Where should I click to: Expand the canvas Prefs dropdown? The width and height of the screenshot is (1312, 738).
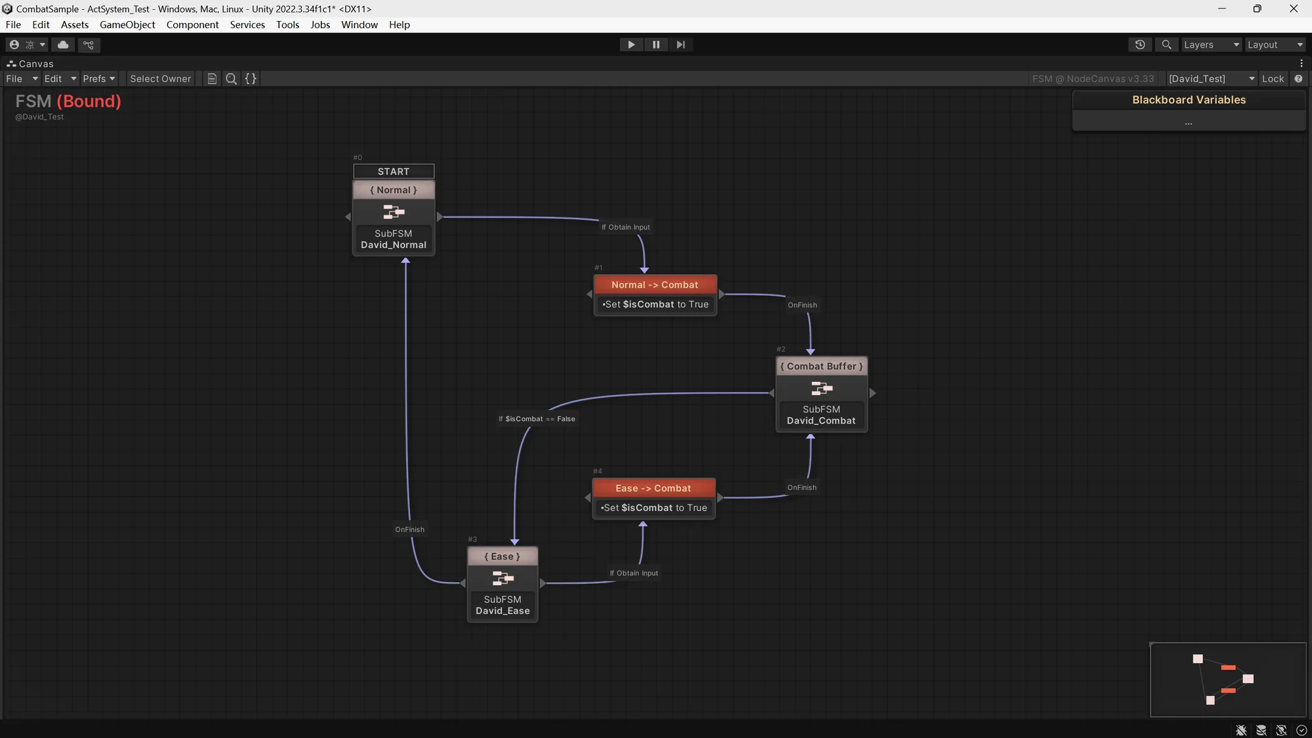click(x=98, y=79)
